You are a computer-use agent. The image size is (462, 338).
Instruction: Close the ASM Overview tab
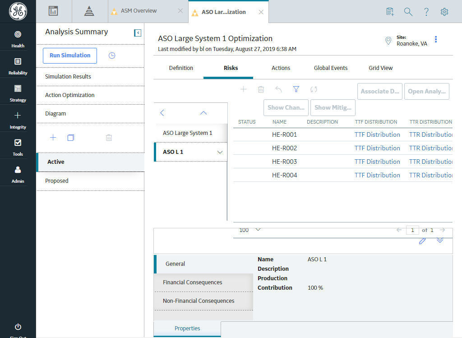(180, 11)
